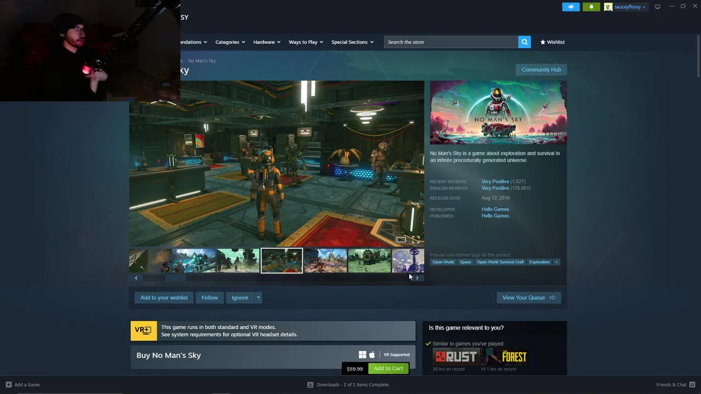
Task: Expand the Special Sections menu
Action: tap(352, 42)
